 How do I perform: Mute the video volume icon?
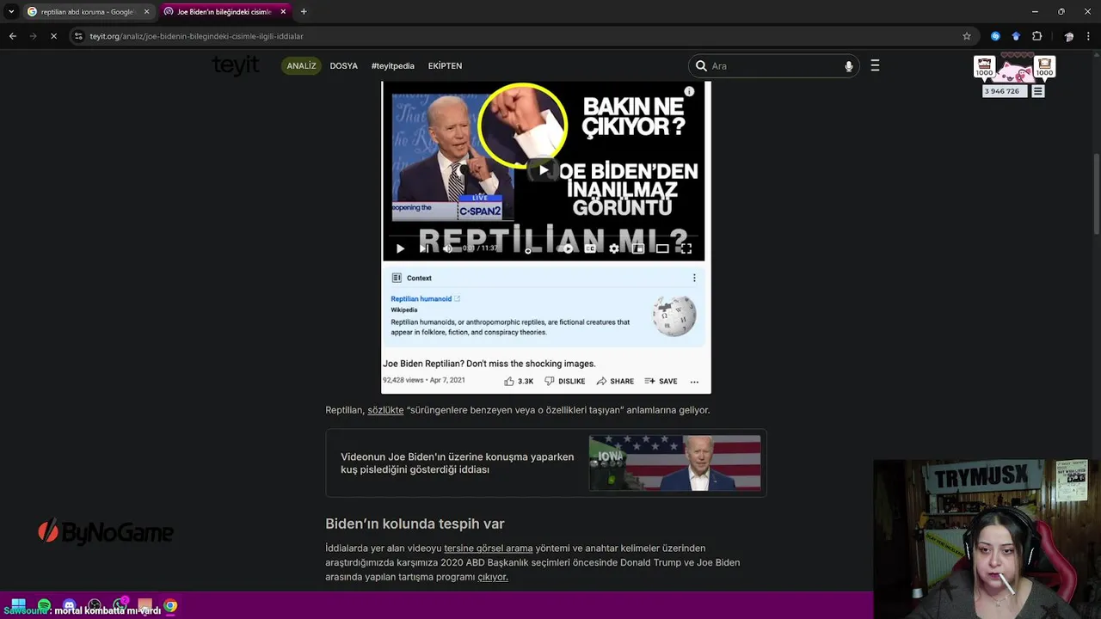(x=447, y=248)
